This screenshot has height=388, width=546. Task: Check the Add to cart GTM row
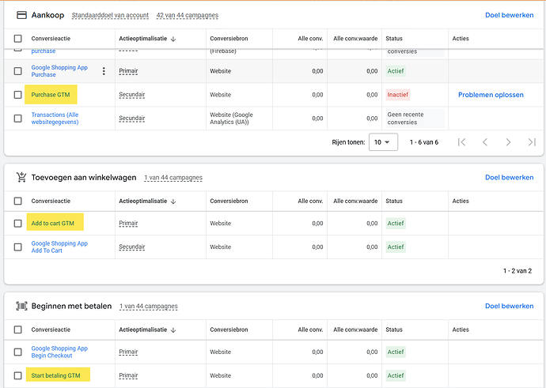pos(17,223)
